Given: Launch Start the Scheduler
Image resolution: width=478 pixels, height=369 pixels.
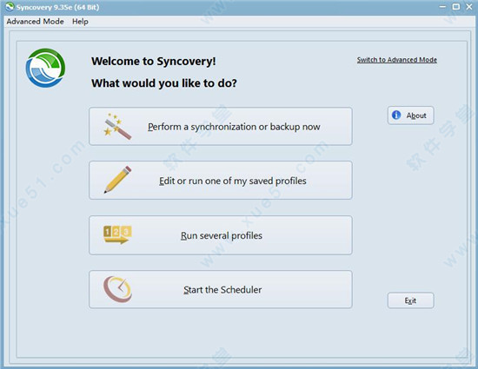Looking at the screenshot, I should click(x=221, y=289).
